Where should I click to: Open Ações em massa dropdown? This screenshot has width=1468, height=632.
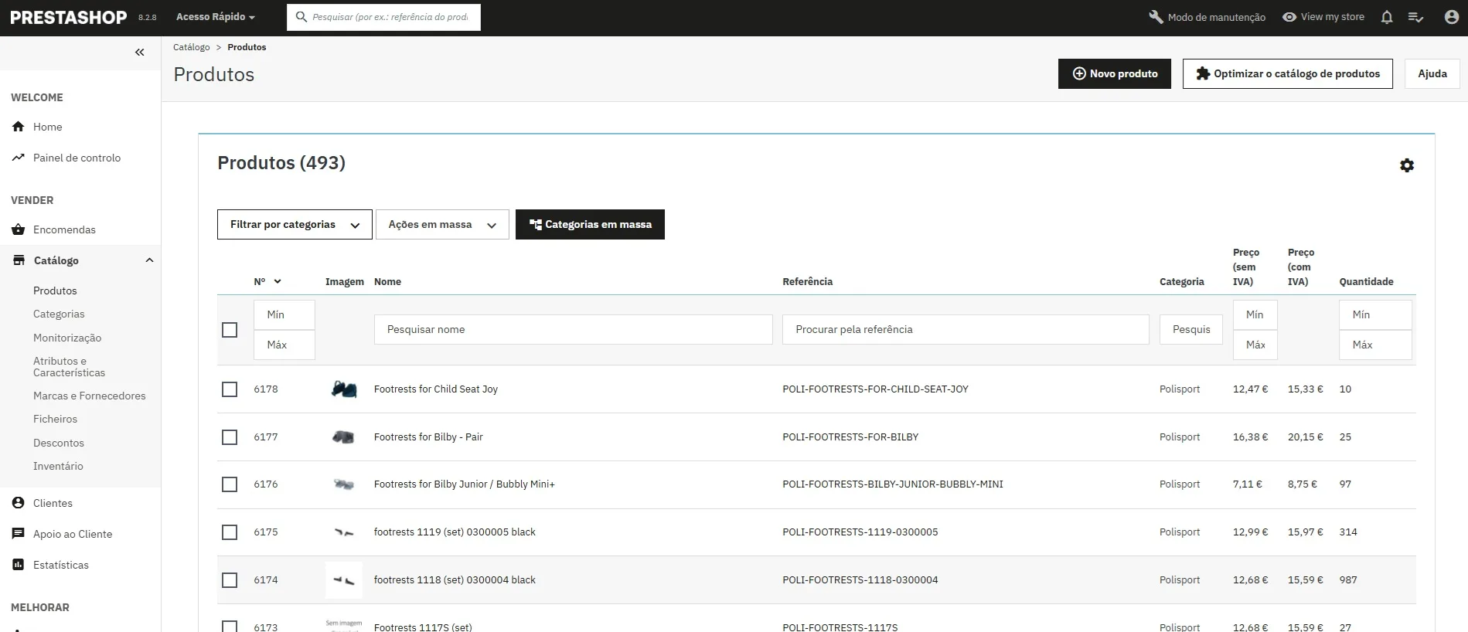tap(442, 225)
